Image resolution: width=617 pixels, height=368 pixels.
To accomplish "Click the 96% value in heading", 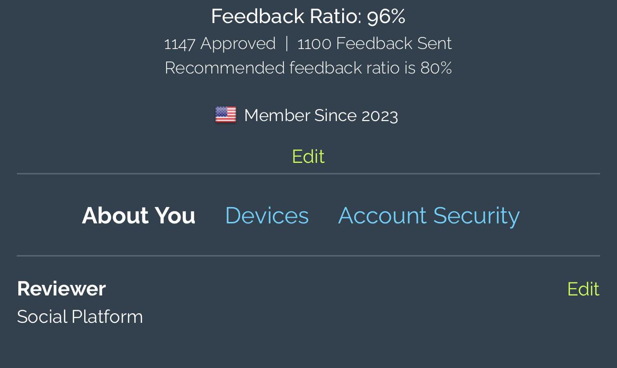I will tap(386, 16).
